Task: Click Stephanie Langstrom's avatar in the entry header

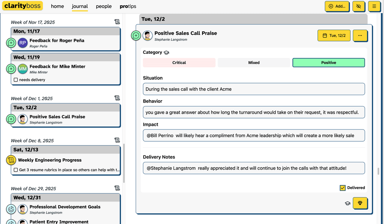Action: coord(147,36)
